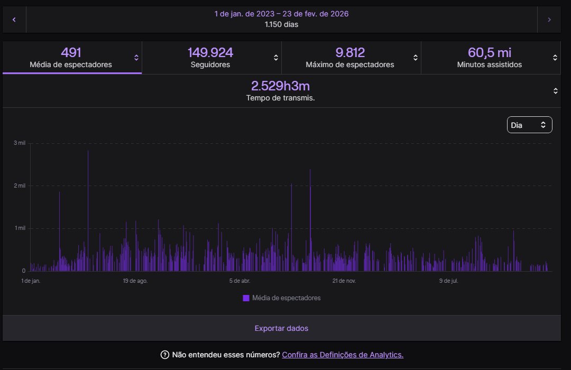This screenshot has width=571, height=370.
Task: Open metric chooser arrows beside Minutos assistidos
Action: [x=555, y=58]
